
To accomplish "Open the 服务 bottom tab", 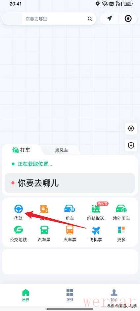I will [x=70, y=295].
